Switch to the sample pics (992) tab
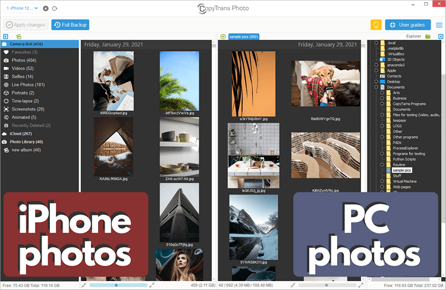The height and width of the screenshot is (290, 446). [x=244, y=36]
